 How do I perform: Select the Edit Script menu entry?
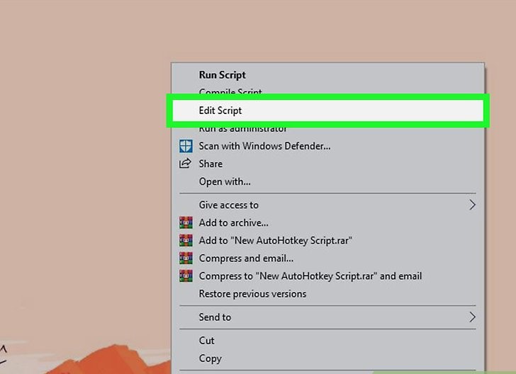point(327,110)
